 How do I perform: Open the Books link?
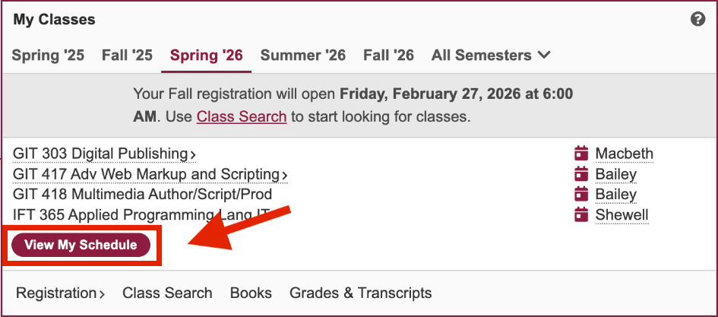[x=251, y=293]
